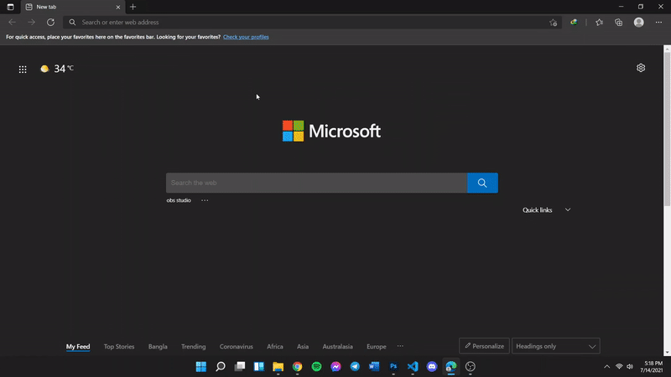
Task: Open Discord from the taskbar
Action: coord(432,366)
